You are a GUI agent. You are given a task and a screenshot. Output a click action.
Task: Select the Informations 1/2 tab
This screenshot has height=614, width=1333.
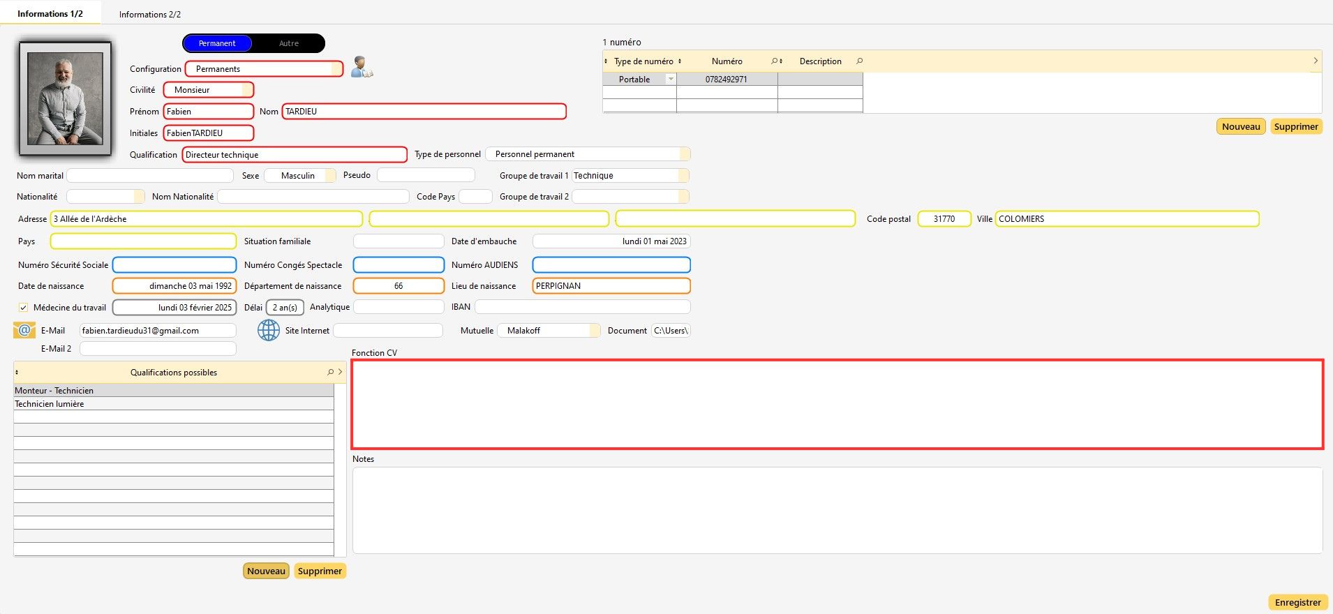[x=50, y=14]
